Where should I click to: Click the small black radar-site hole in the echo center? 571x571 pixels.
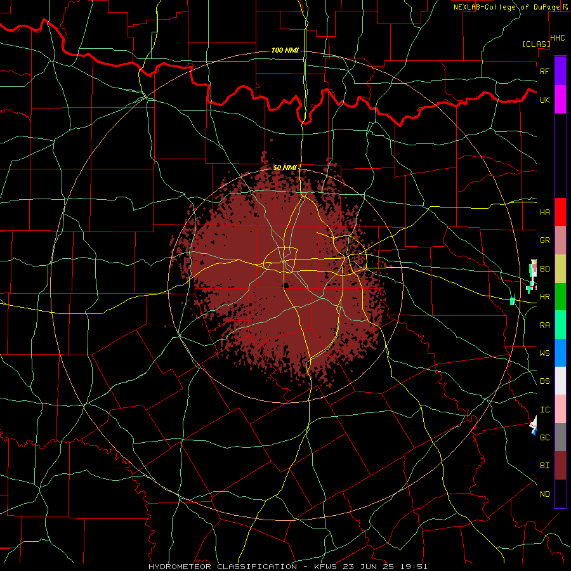click(286, 285)
